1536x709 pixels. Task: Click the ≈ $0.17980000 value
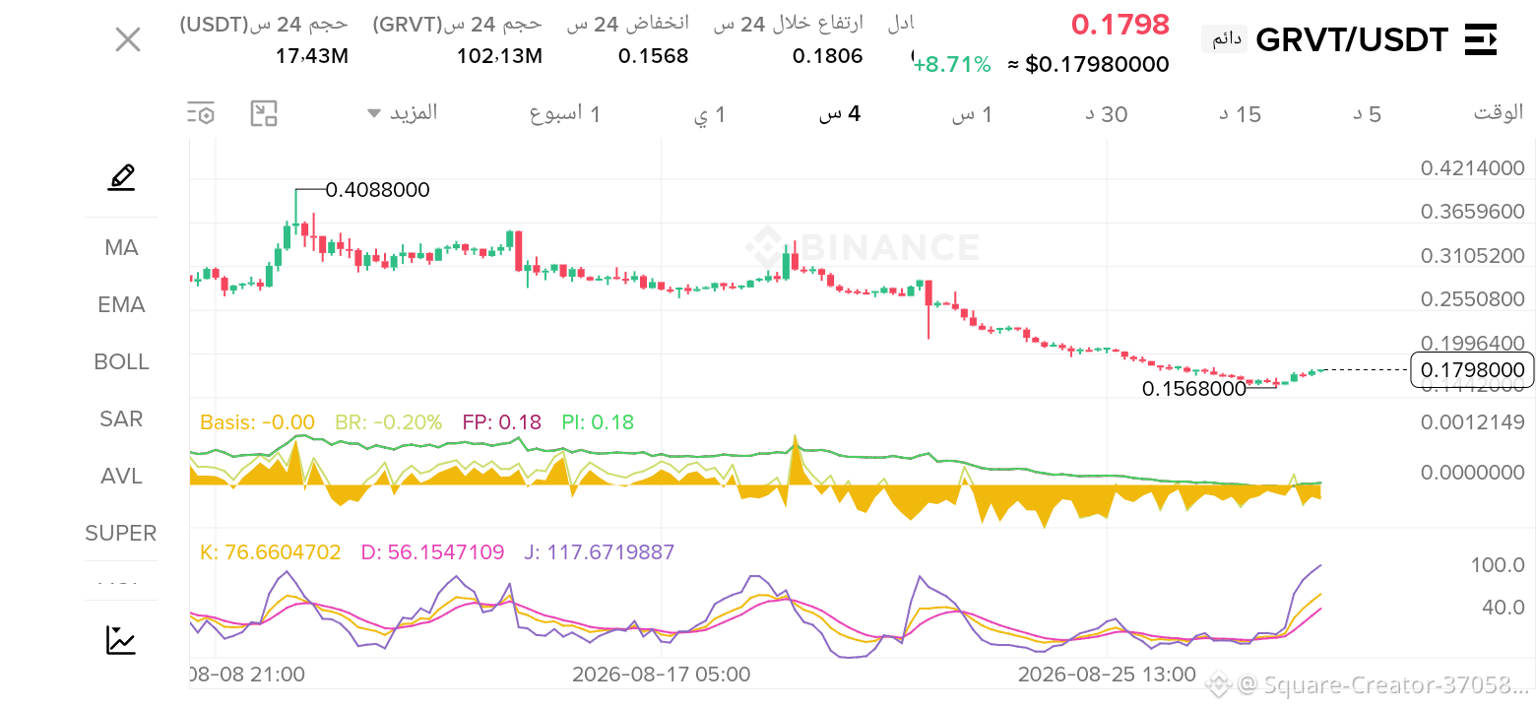point(1088,65)
